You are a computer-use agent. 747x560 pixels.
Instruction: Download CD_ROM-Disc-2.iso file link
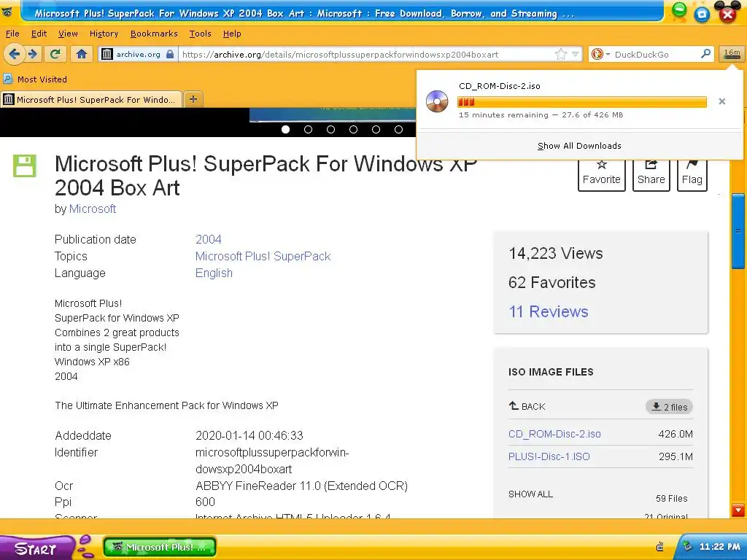554,434
